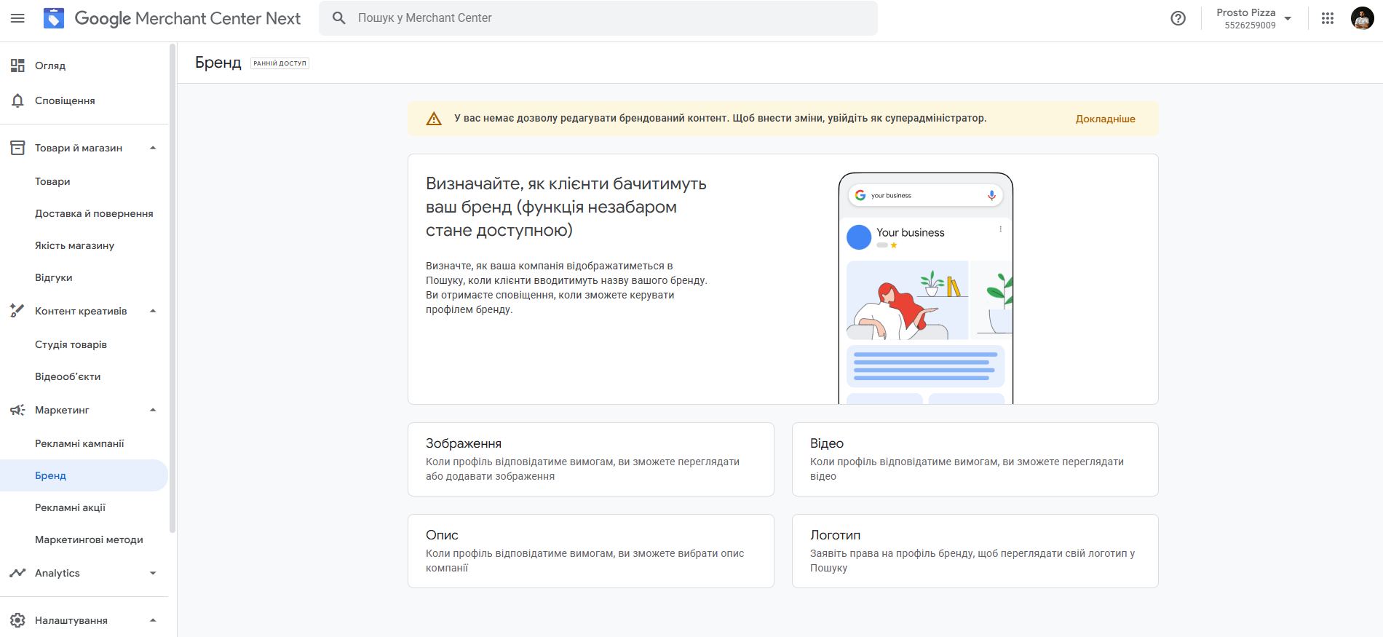The width and height of the screenshot is (1383, 637).
Task: Click the Ранній доступ badge
Action: [x=280, y=63]
